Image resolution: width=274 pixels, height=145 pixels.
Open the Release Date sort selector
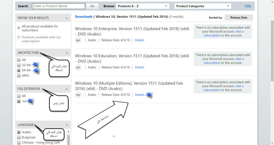239,17
